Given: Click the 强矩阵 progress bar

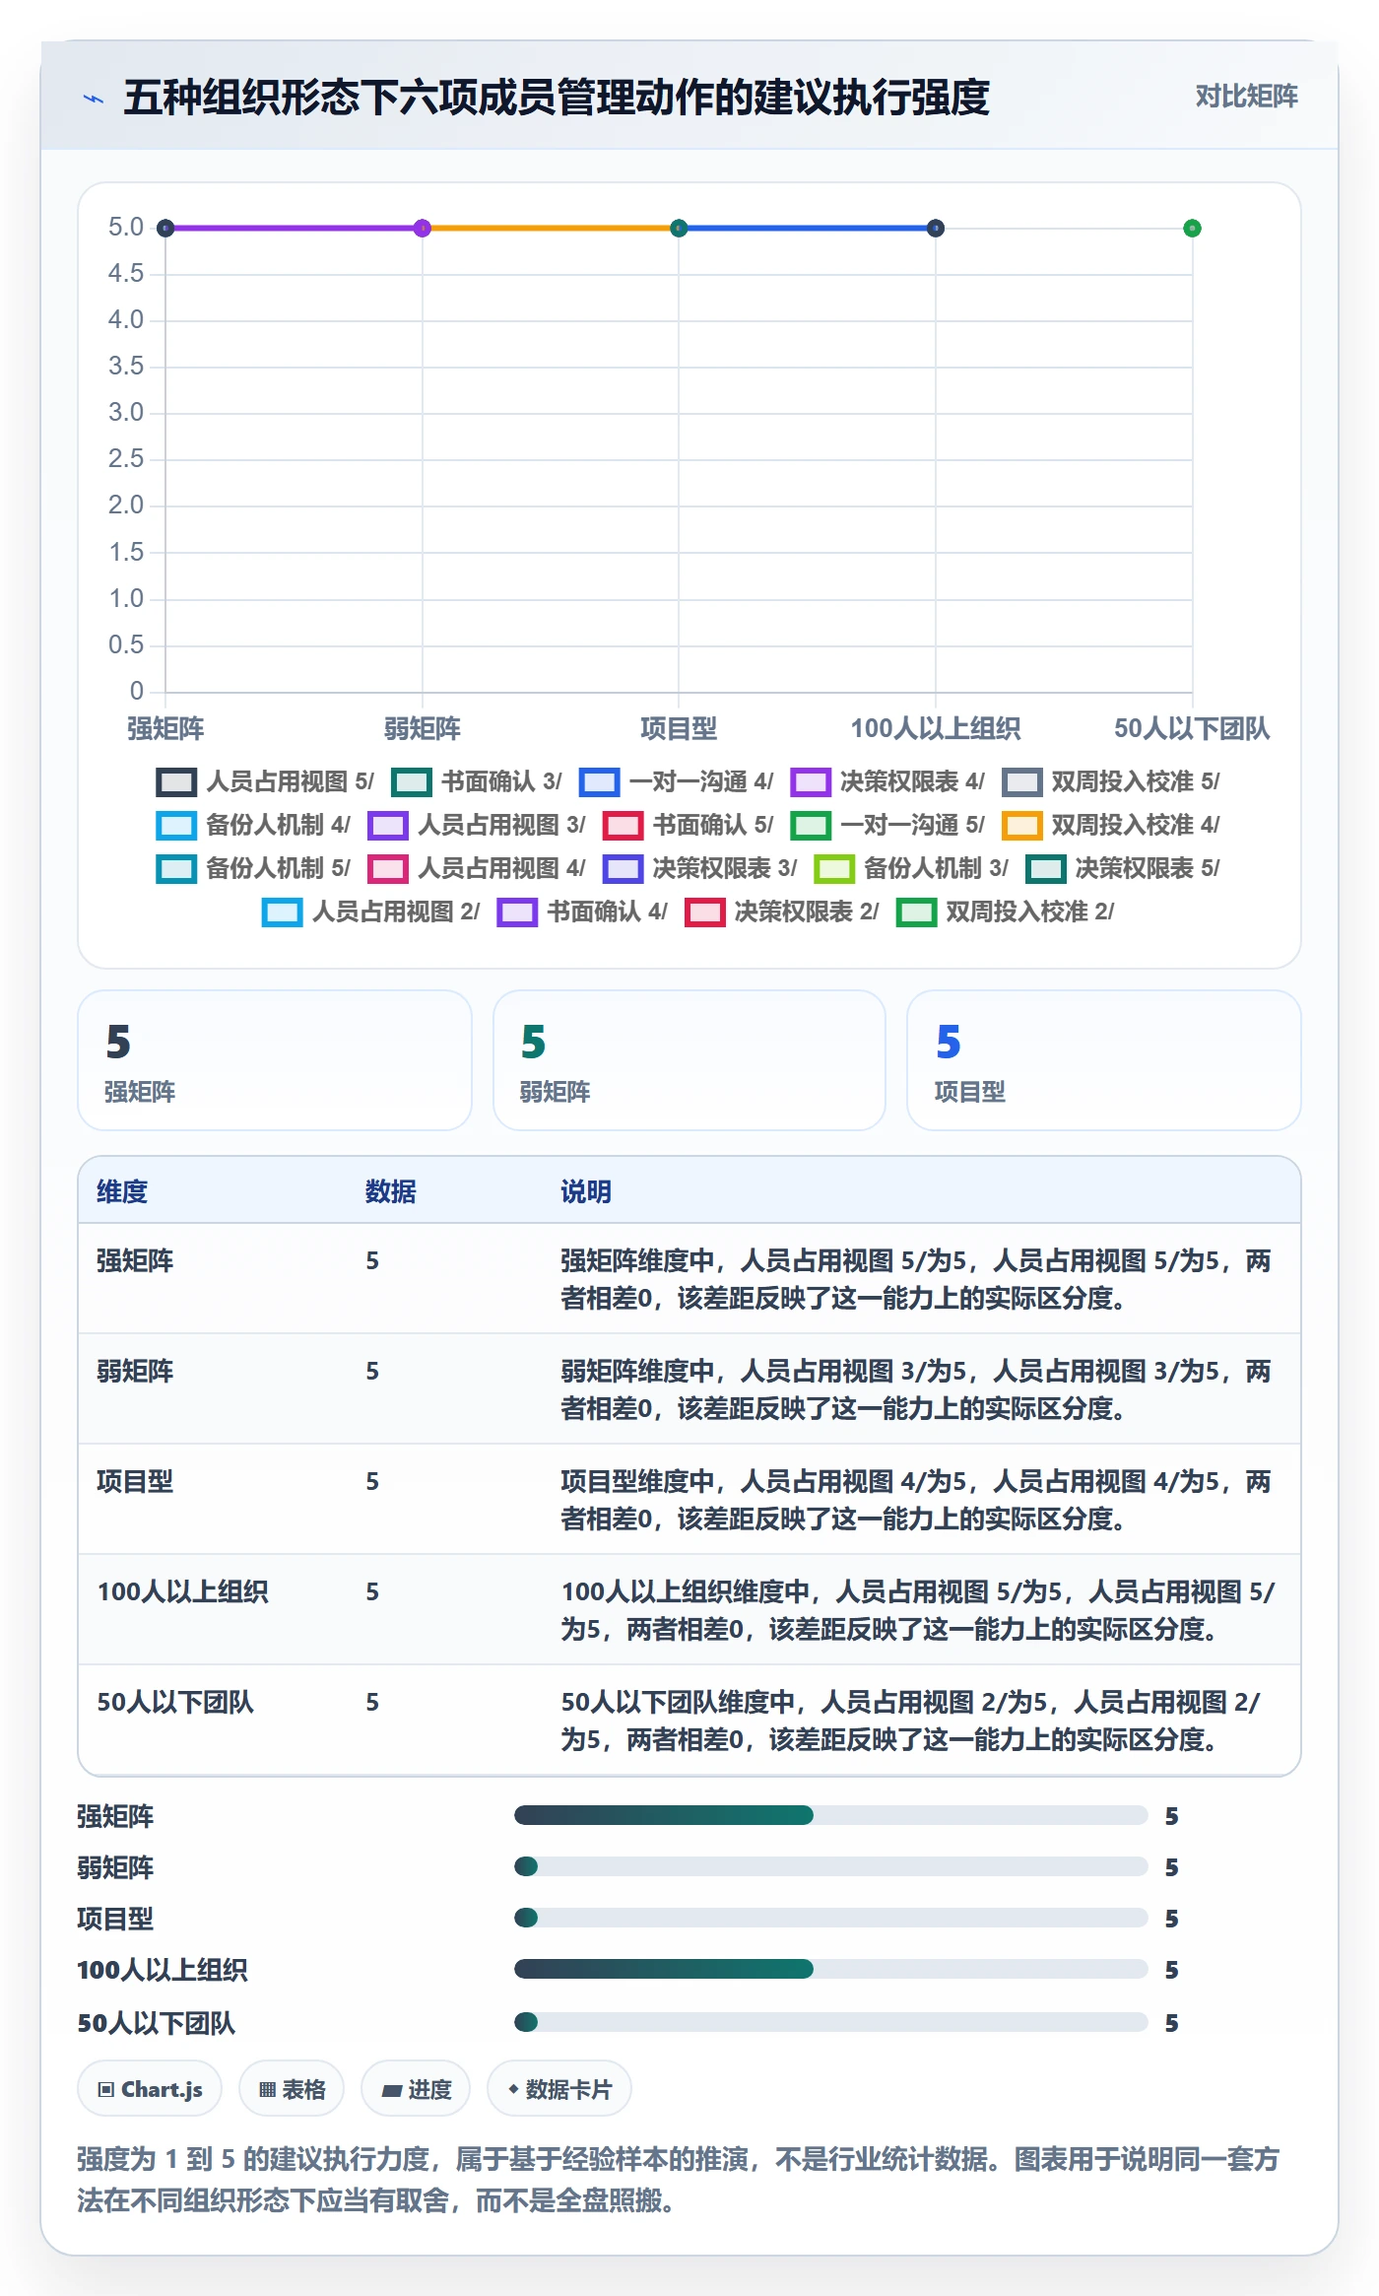Looking at the screenshot, I should tap(831, 1816).
